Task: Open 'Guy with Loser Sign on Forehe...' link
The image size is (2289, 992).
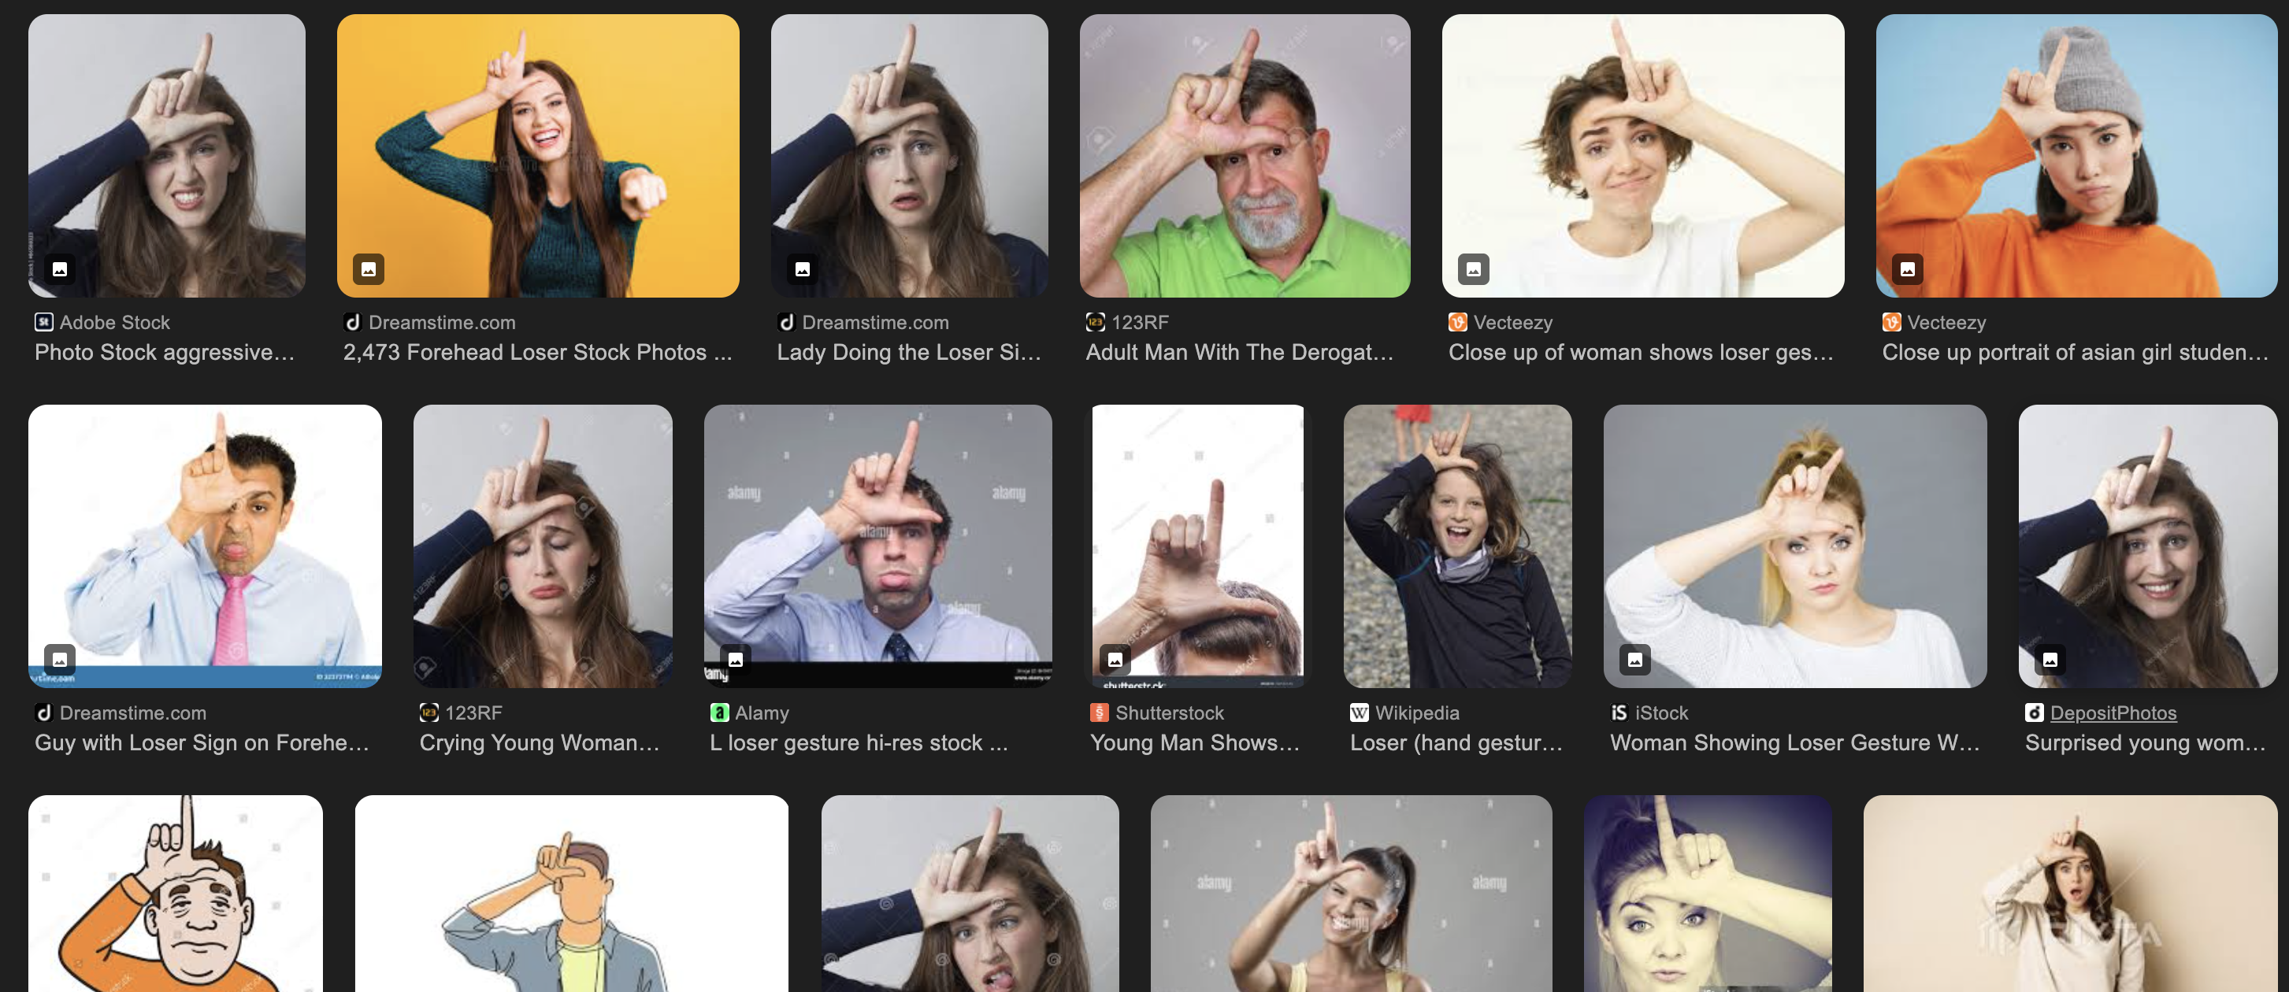Action: pyautogui.click(x=202, y=742)
